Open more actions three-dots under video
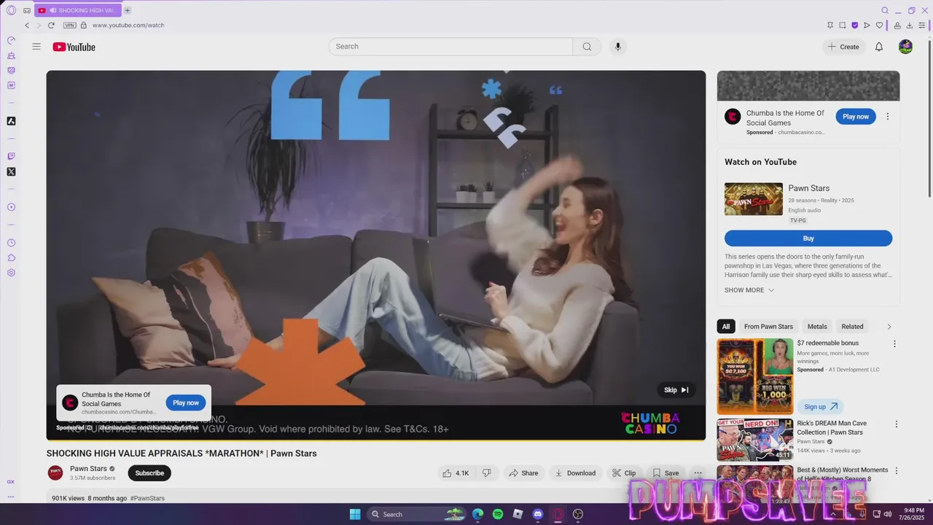The width and height of the screenshot is (933, 525). click(698, 473)
